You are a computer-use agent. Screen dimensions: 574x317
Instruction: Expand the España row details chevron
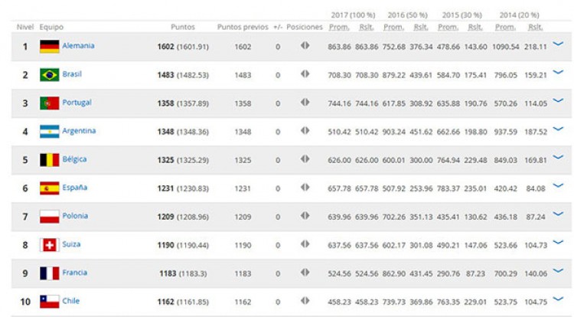point(557,186)
